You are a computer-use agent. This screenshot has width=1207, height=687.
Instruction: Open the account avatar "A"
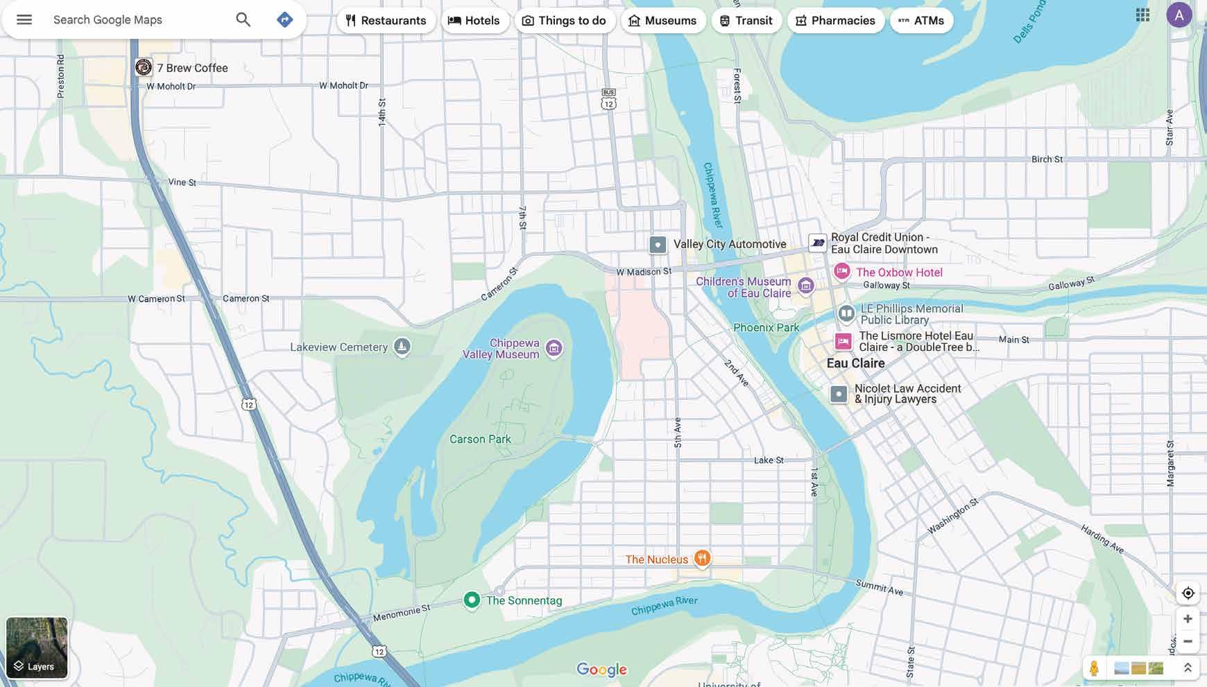coord(1179,15)
